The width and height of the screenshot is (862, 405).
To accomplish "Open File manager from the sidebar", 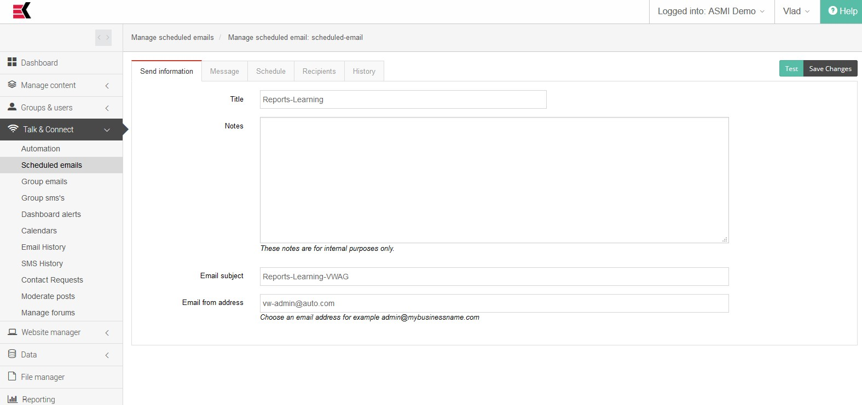I will 61,377.
